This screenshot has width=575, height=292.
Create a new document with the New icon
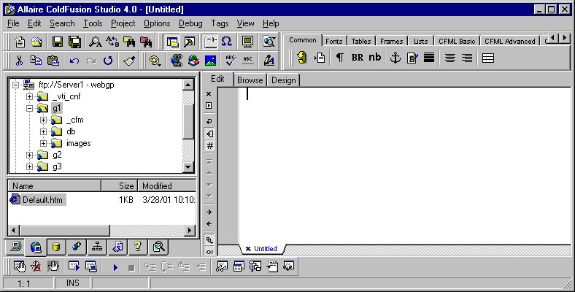(20, 42)
